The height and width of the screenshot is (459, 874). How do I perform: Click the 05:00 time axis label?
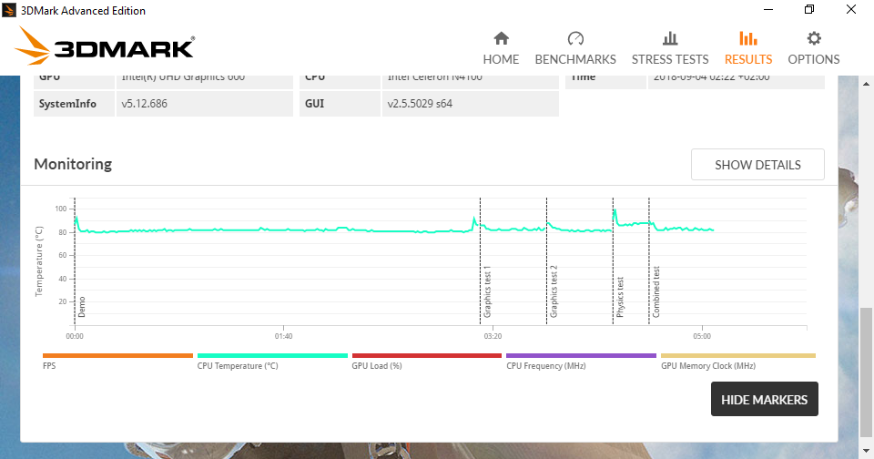click(x=702, y=336)
